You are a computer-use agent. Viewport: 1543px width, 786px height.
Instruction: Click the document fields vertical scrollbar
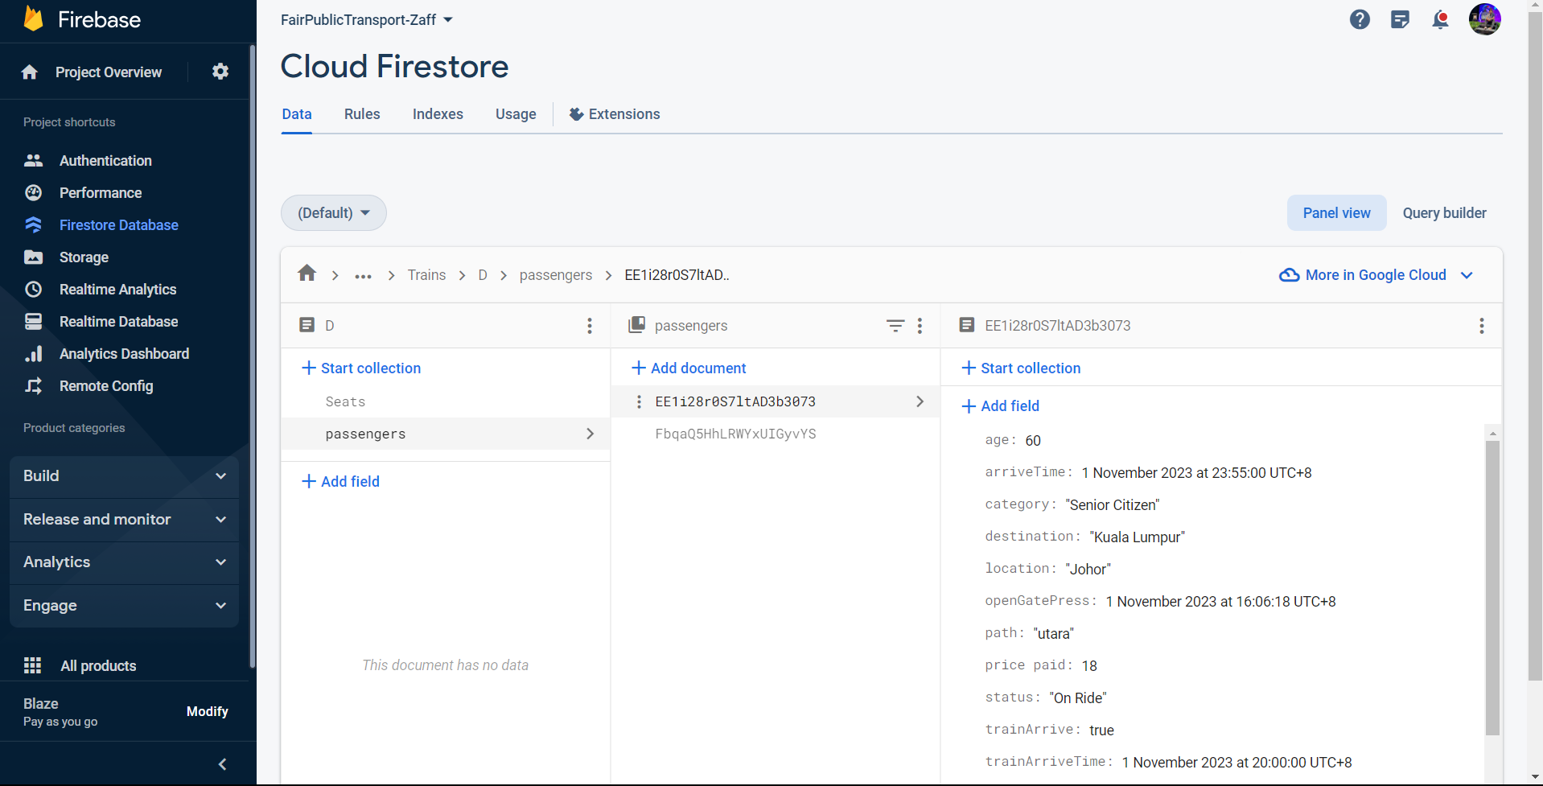tap(1492, 587)
